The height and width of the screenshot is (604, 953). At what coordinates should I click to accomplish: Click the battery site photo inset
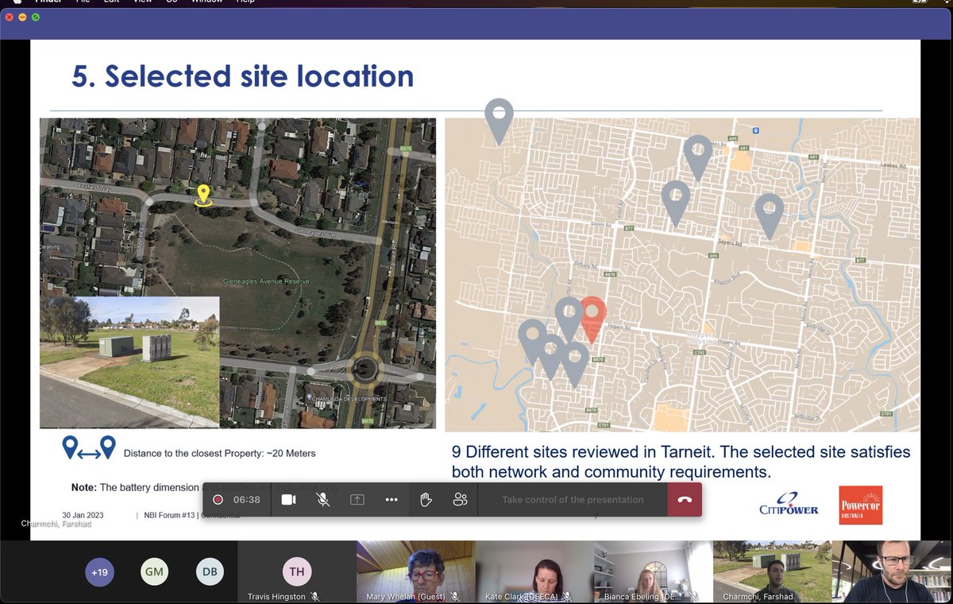point(129,362)
